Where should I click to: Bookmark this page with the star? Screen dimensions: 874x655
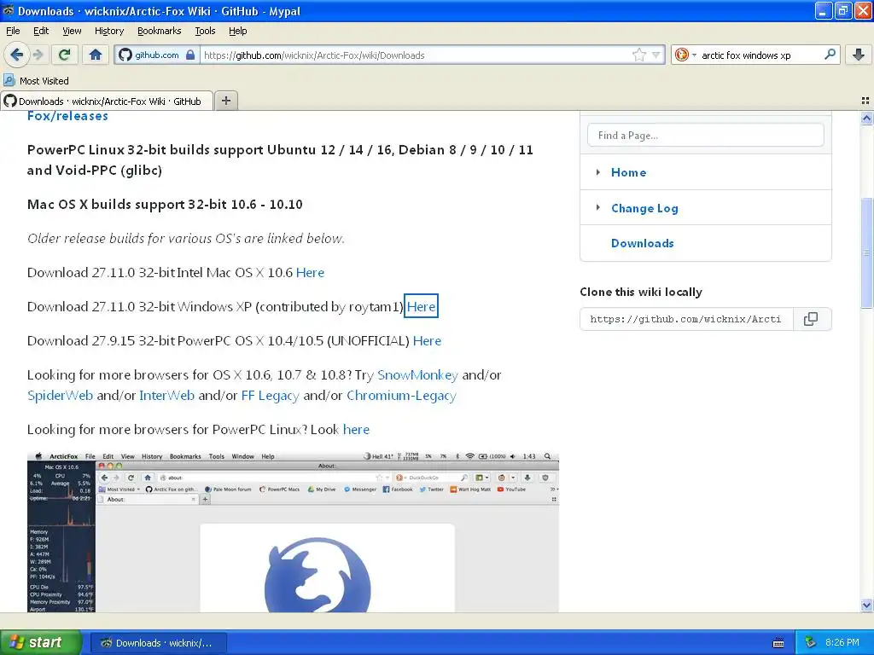pos(638,55)
